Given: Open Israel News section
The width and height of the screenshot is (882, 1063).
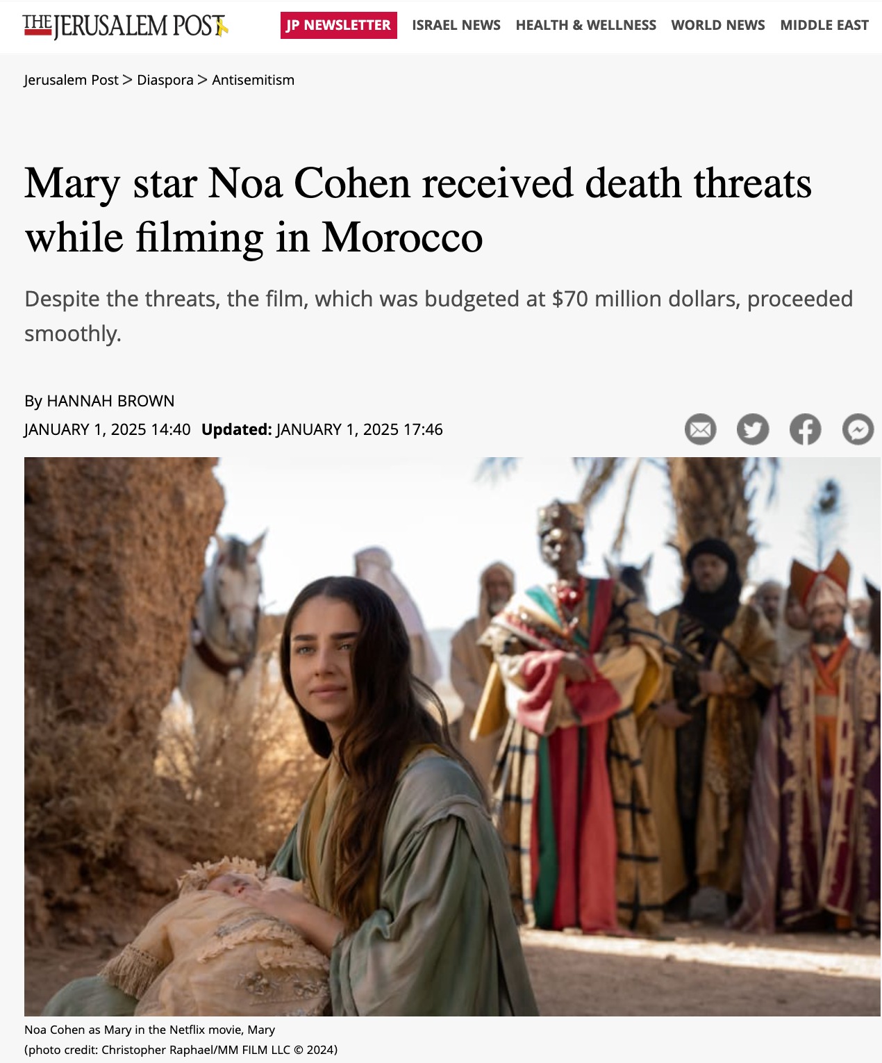Looking at the screenshot, I should tap(456, 25).
